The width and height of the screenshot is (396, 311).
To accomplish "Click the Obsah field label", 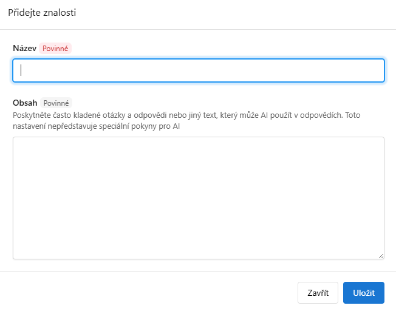I will click(x=25, y=103).
